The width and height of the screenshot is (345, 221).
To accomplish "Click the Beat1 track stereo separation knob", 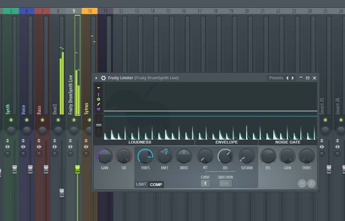I will click(x=54, y=154).
